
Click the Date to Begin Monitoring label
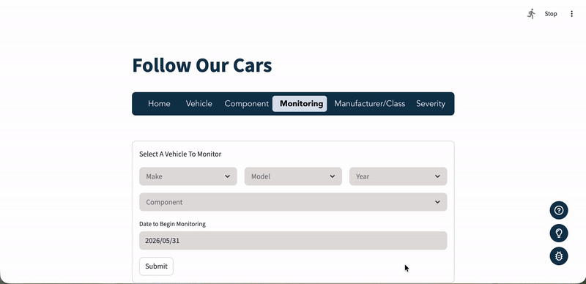[x=172, y=224]
